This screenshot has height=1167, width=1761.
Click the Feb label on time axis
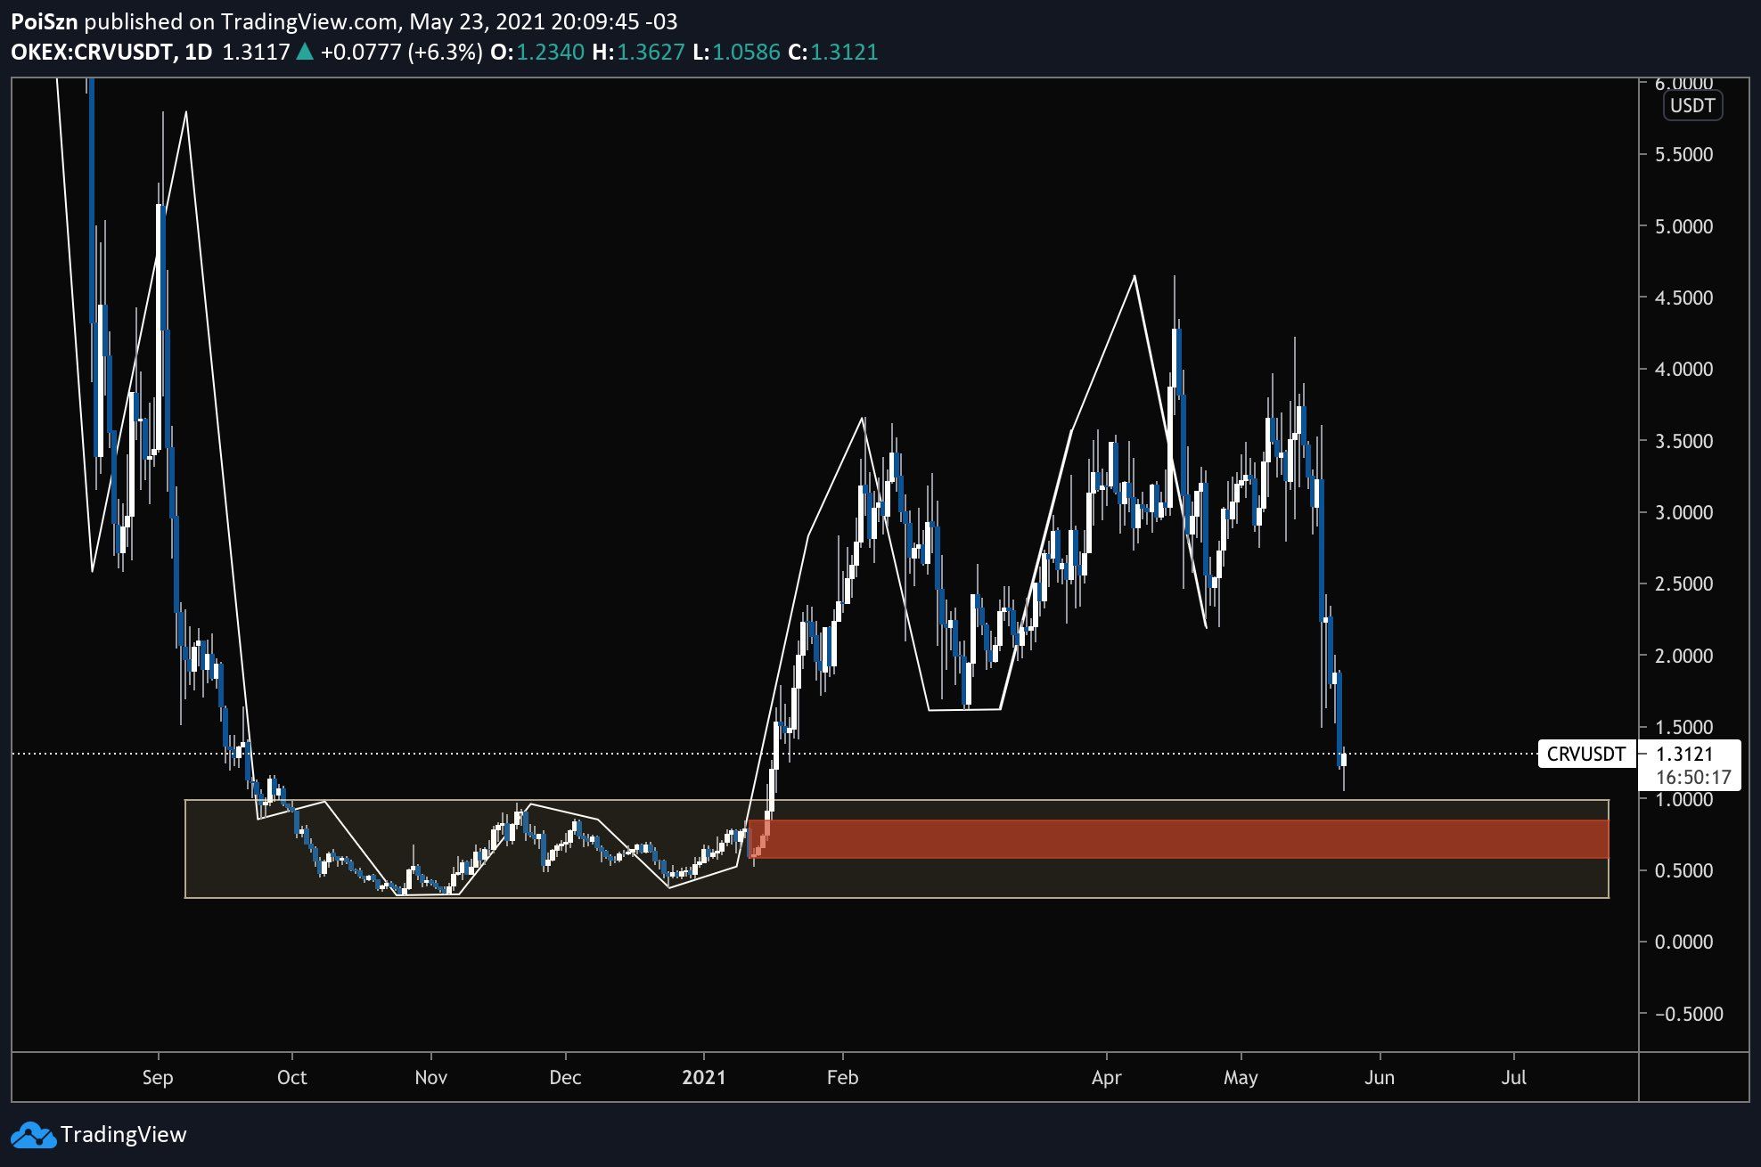[x=842, y=1077]
